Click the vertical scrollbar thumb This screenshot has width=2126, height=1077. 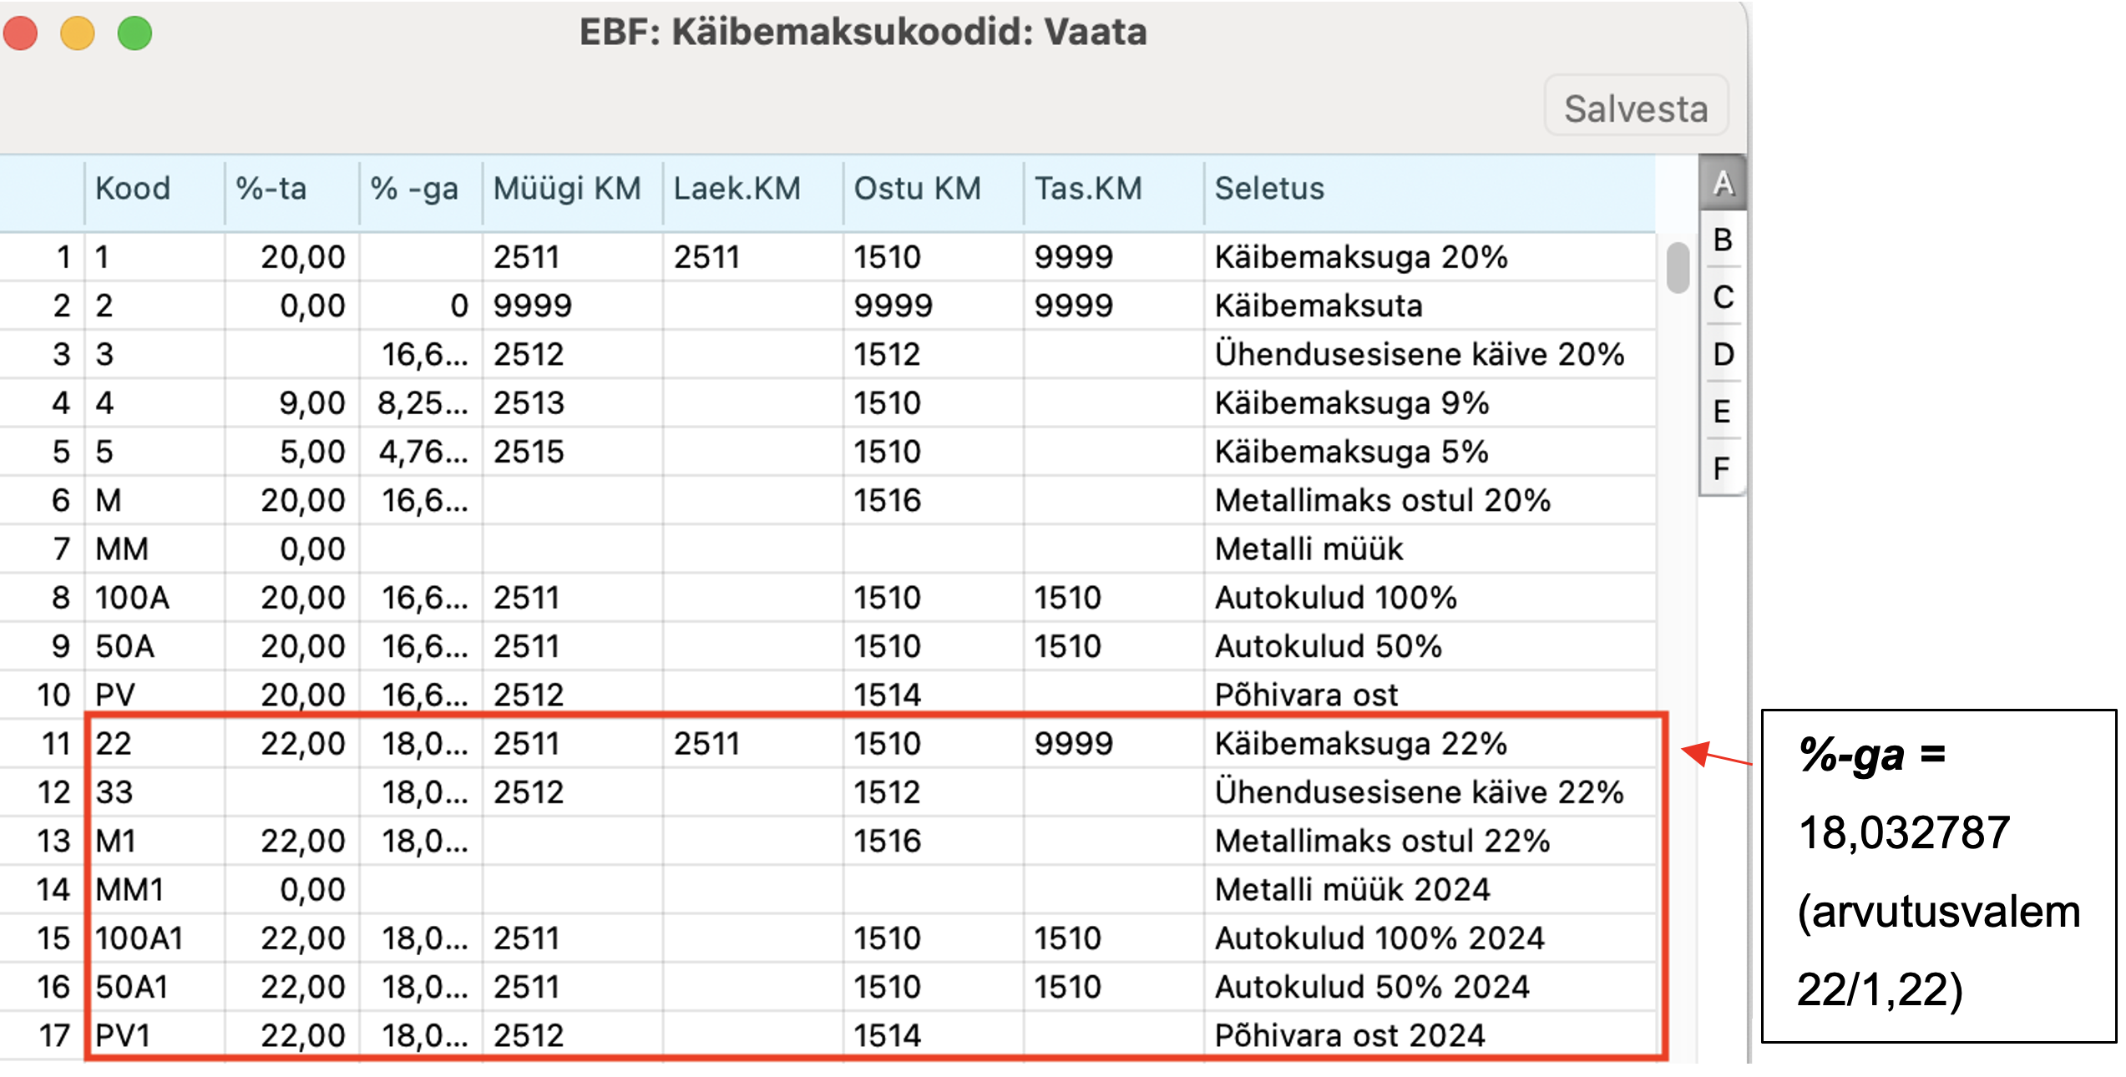tap(1677, 267)
